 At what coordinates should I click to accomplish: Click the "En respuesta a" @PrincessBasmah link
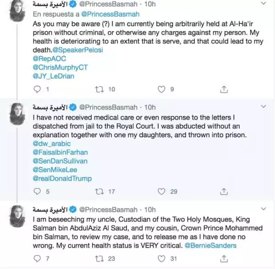pyautogui.click(x=104, y=13)
